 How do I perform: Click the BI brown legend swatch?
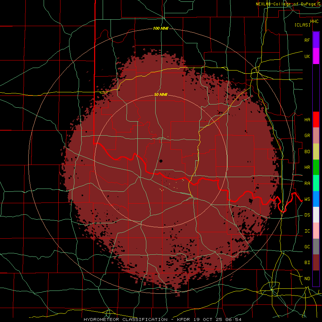[x=316, y=263]
